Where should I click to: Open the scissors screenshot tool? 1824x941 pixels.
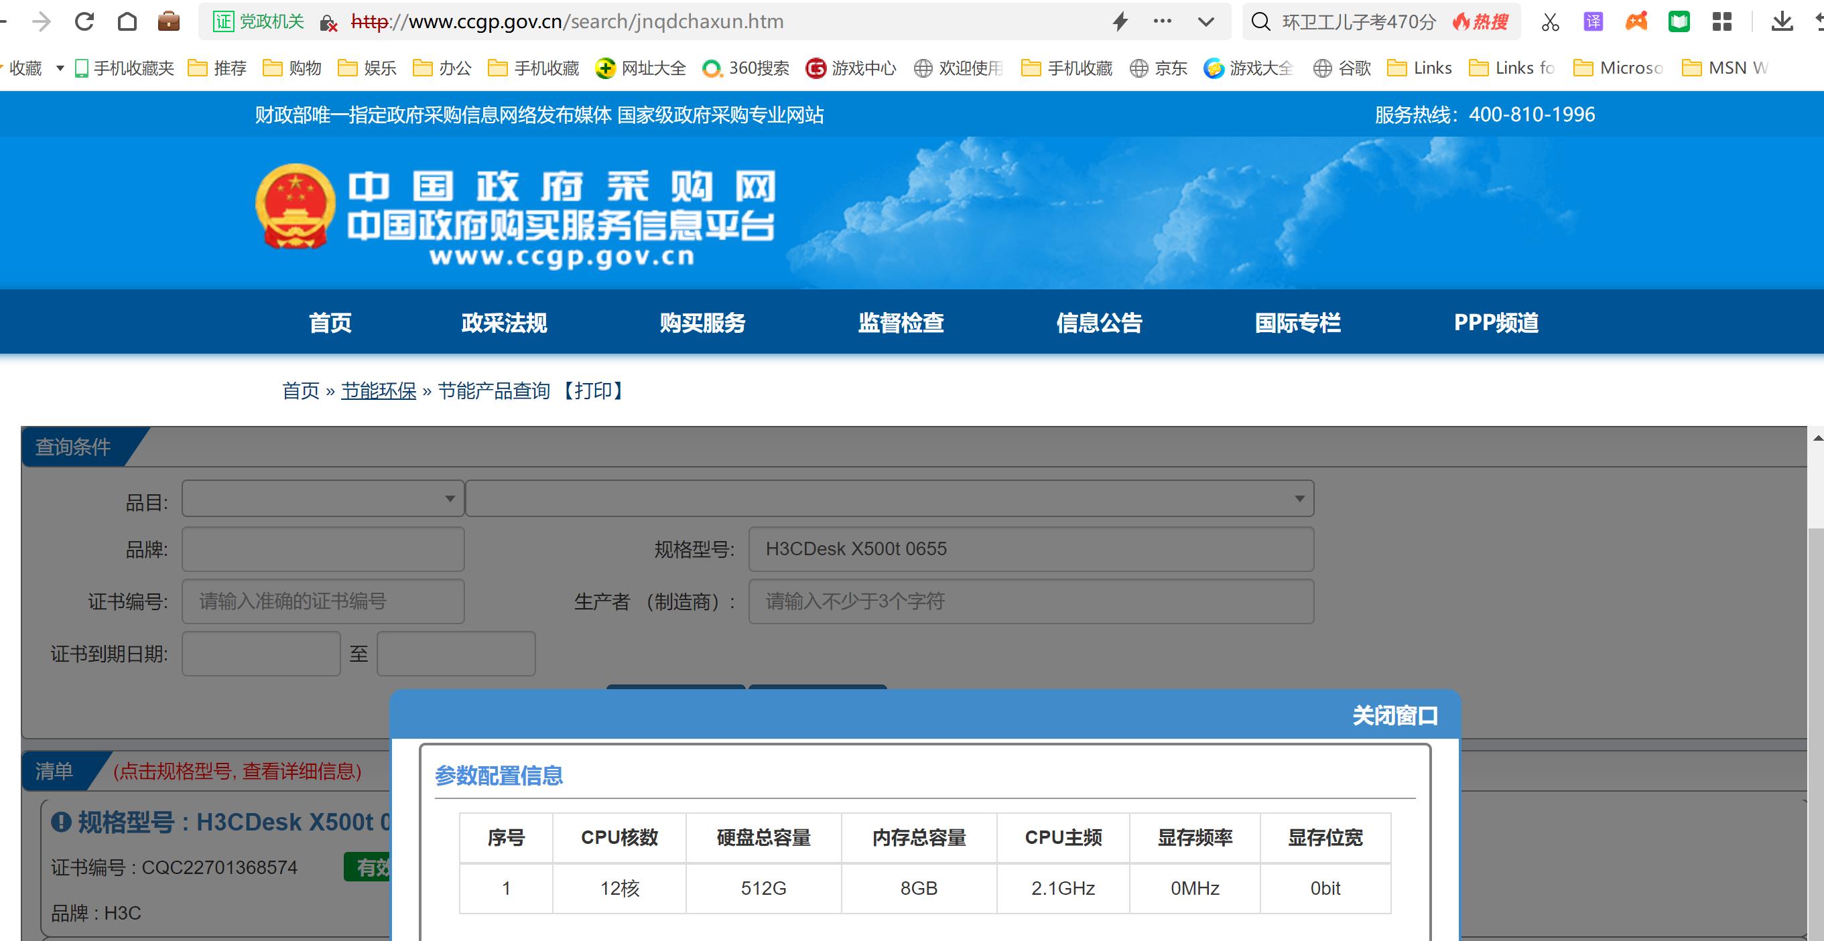pyautogui.click(x=1550, y=22)
